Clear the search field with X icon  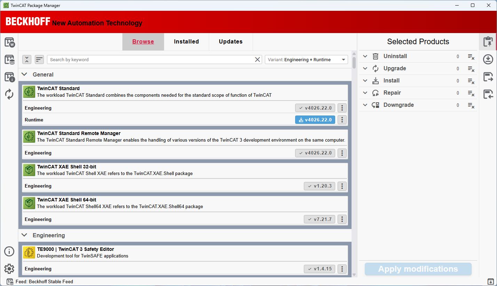tap(258, 59)
